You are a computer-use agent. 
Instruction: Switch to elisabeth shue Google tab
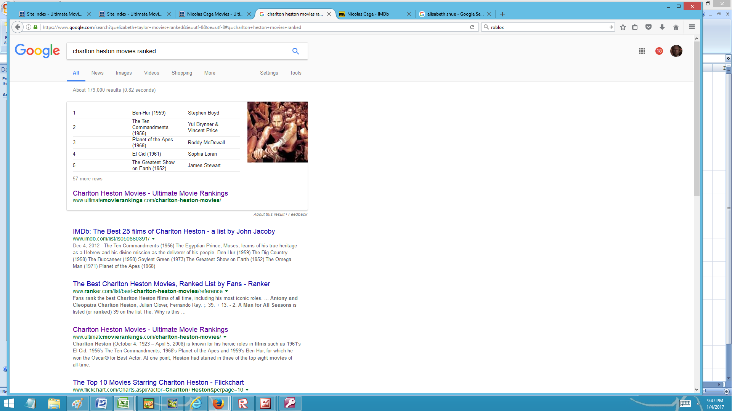455,14
